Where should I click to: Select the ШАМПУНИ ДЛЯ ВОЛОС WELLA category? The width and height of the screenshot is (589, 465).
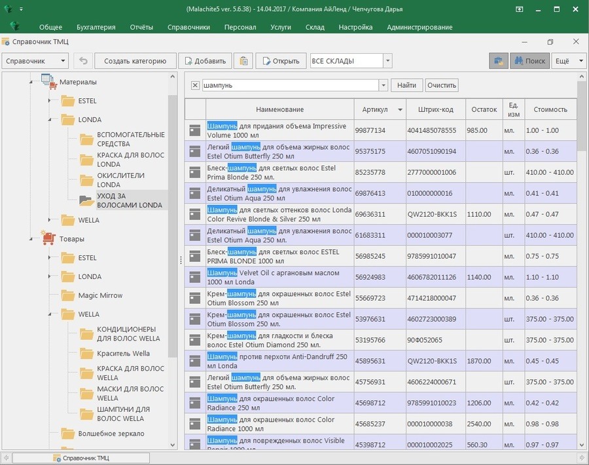[x=123, y=414]
